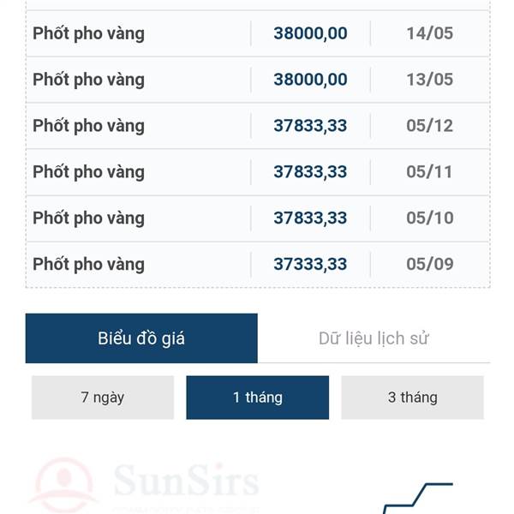Click Phốt pho vàng in 14/05 row
This screenshot has width=514, height=514.
coord(88,33)
